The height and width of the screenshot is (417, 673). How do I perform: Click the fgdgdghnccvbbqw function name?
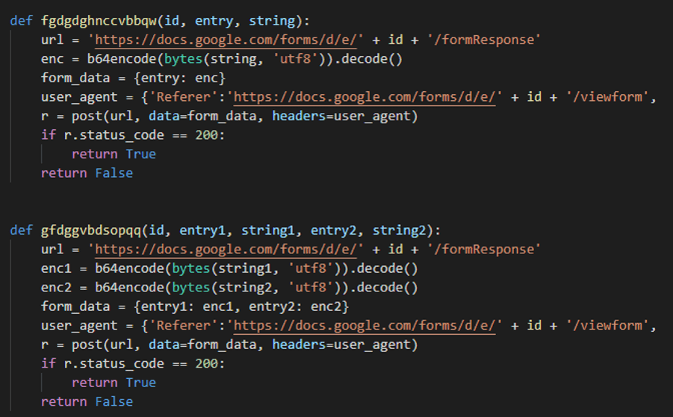(x=99, y=21)
